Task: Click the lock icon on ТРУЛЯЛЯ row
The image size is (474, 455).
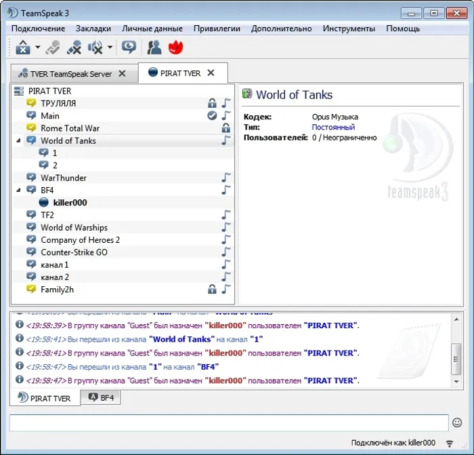Action: pyautogui.click(x=212, y=103)
